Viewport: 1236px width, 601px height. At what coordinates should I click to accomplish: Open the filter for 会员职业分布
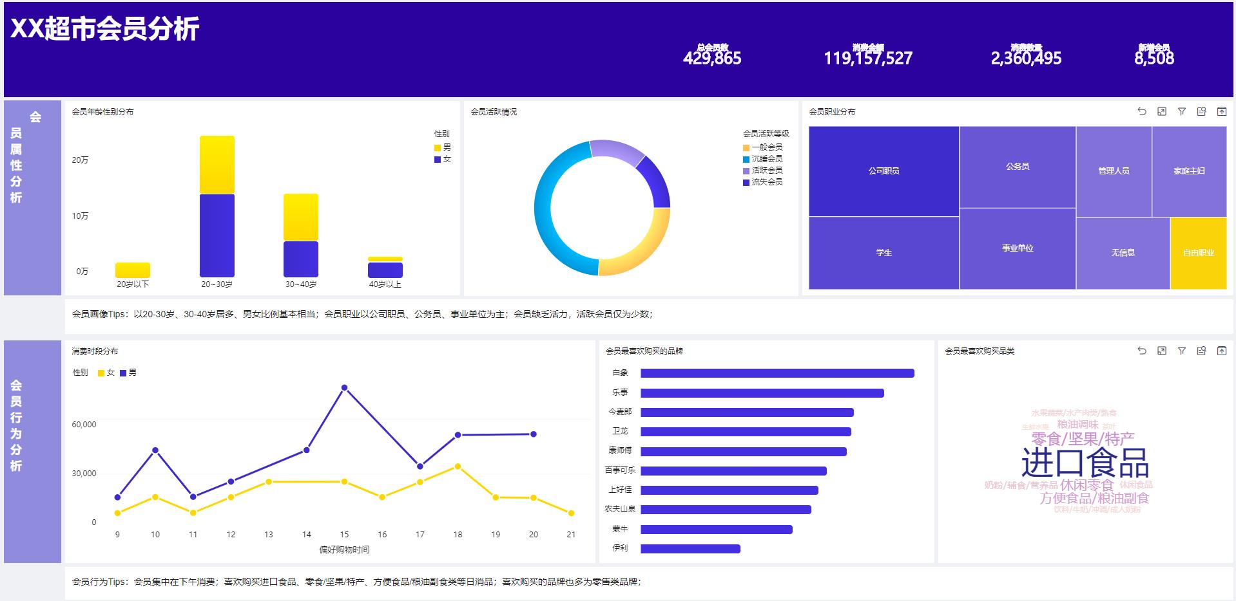1181,111
